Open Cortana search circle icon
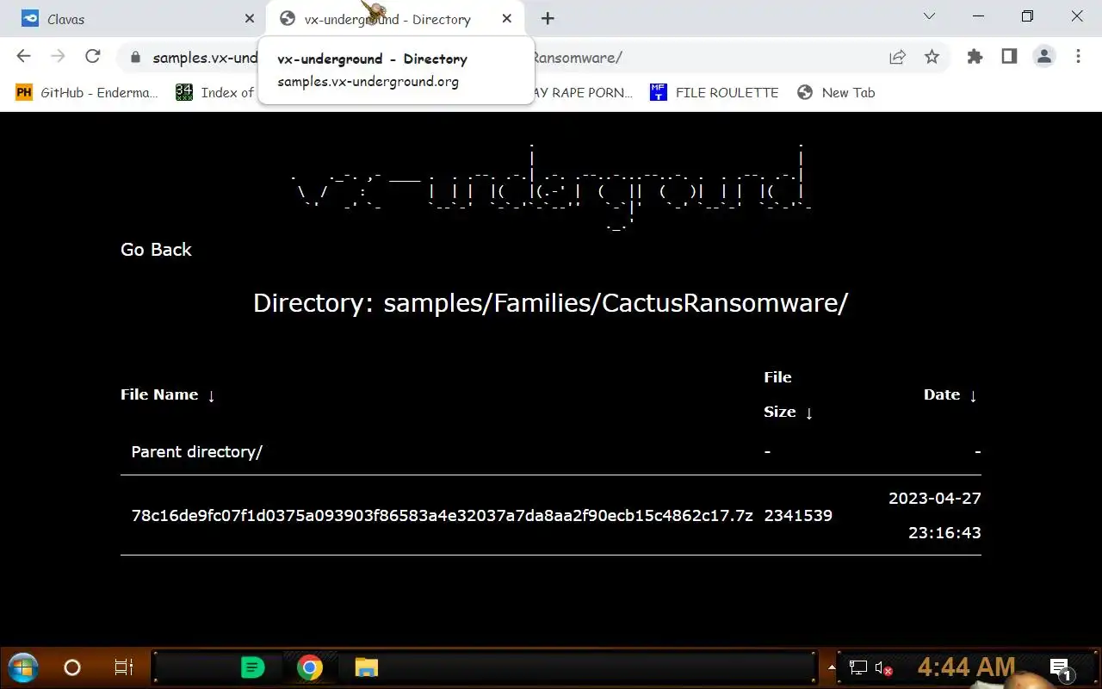1102x689 pixels. pos(72,667)
